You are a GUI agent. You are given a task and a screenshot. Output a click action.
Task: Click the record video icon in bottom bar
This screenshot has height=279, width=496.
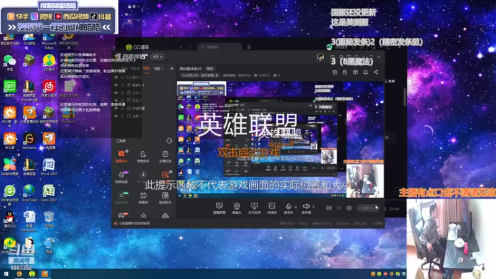pyautogui.click(x=329, y=208)
